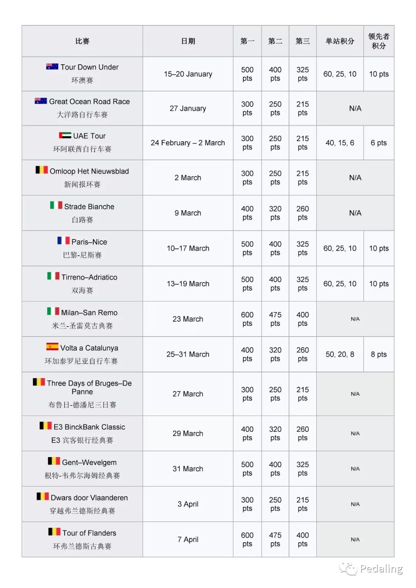The width and height of the screenshot is (416, 588).
Task: Open the Tirreno–Adriatico race link
Action: [89, 277]
